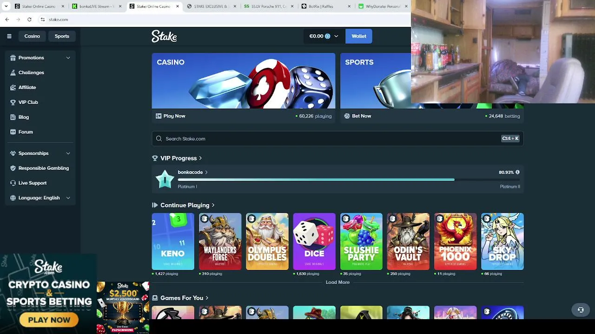This screenshot has width=595, height=334.
Task: Click Bet Now under Sports banner
Action: (x=357, y=116)
